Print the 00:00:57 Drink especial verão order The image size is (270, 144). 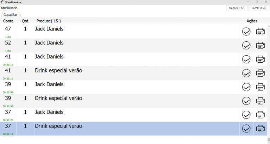(260, 101)
